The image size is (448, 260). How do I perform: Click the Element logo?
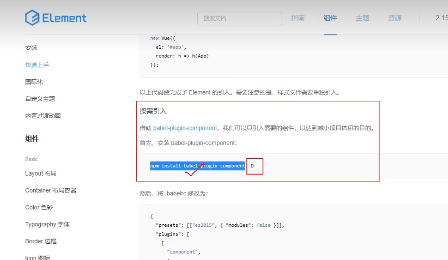[56, 18]
